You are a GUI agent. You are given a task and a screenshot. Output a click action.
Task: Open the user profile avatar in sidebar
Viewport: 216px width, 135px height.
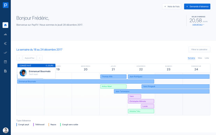pyautogui.click(x=6, y=130)
